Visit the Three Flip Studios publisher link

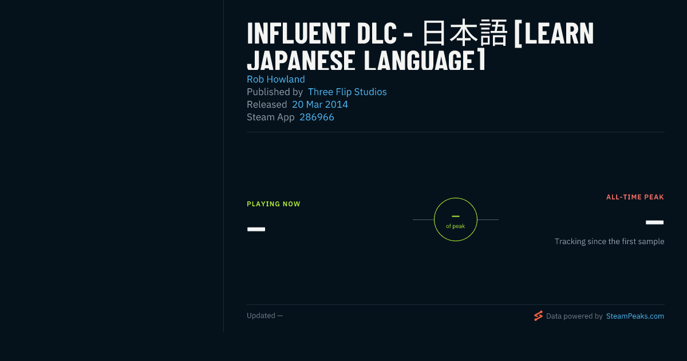(348, 92)
